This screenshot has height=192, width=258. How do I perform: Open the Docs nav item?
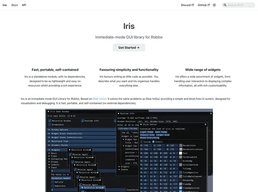pyautogui.click(x=15, y=5)
